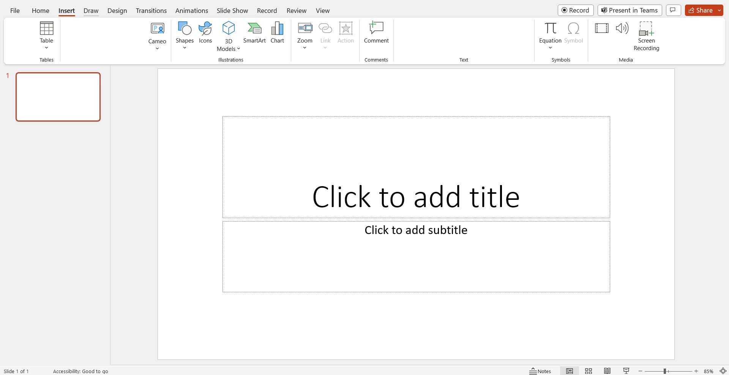Open the Animations tab
Image resolution: width=729 pixels, height=375 pixels.
tap(192, 11)
